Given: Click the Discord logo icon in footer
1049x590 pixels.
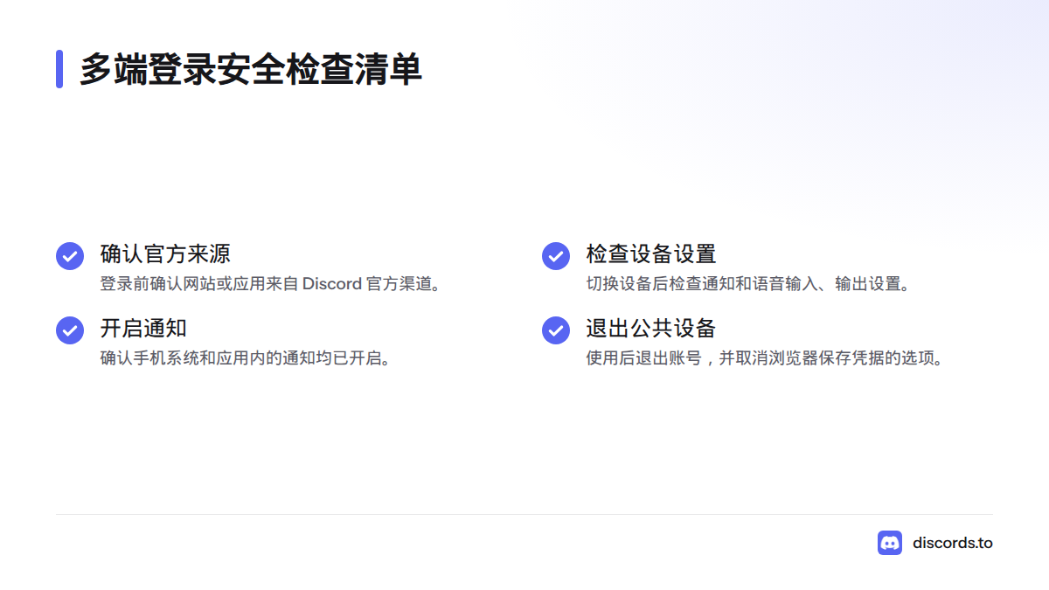Looking at the screenshot, I should click(x=890, y=543).
